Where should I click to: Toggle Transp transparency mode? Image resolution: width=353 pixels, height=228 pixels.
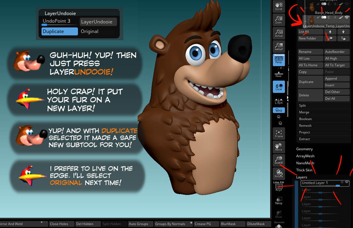pyautogui.click(x=279, y=200)
